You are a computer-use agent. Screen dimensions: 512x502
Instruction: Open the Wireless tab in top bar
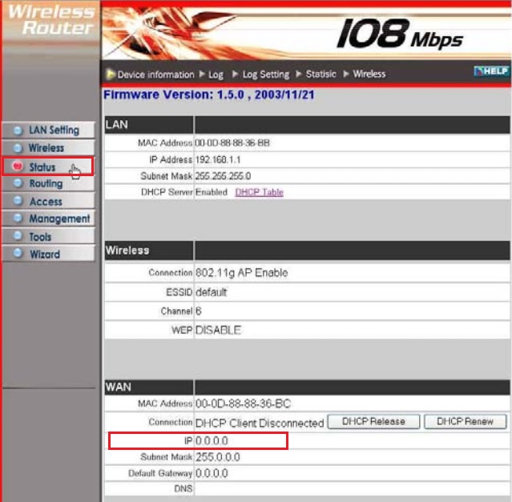click(369, 74)
